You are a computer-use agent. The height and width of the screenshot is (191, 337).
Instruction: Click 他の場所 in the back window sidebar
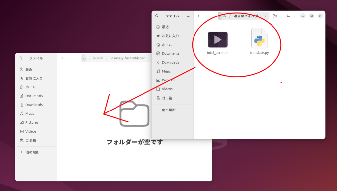click(32, 152)
